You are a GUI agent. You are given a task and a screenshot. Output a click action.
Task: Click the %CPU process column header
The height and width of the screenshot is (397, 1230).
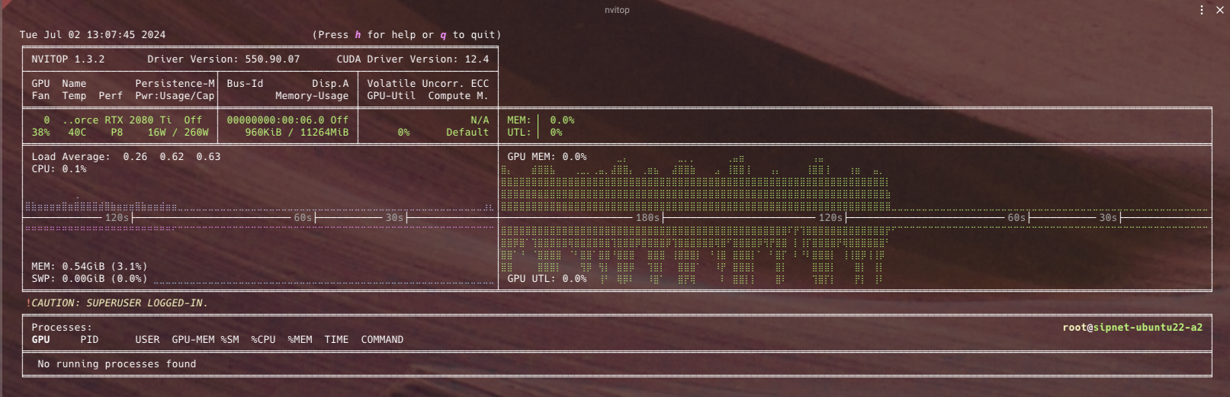pyautogui.click(x=263, y=340)
